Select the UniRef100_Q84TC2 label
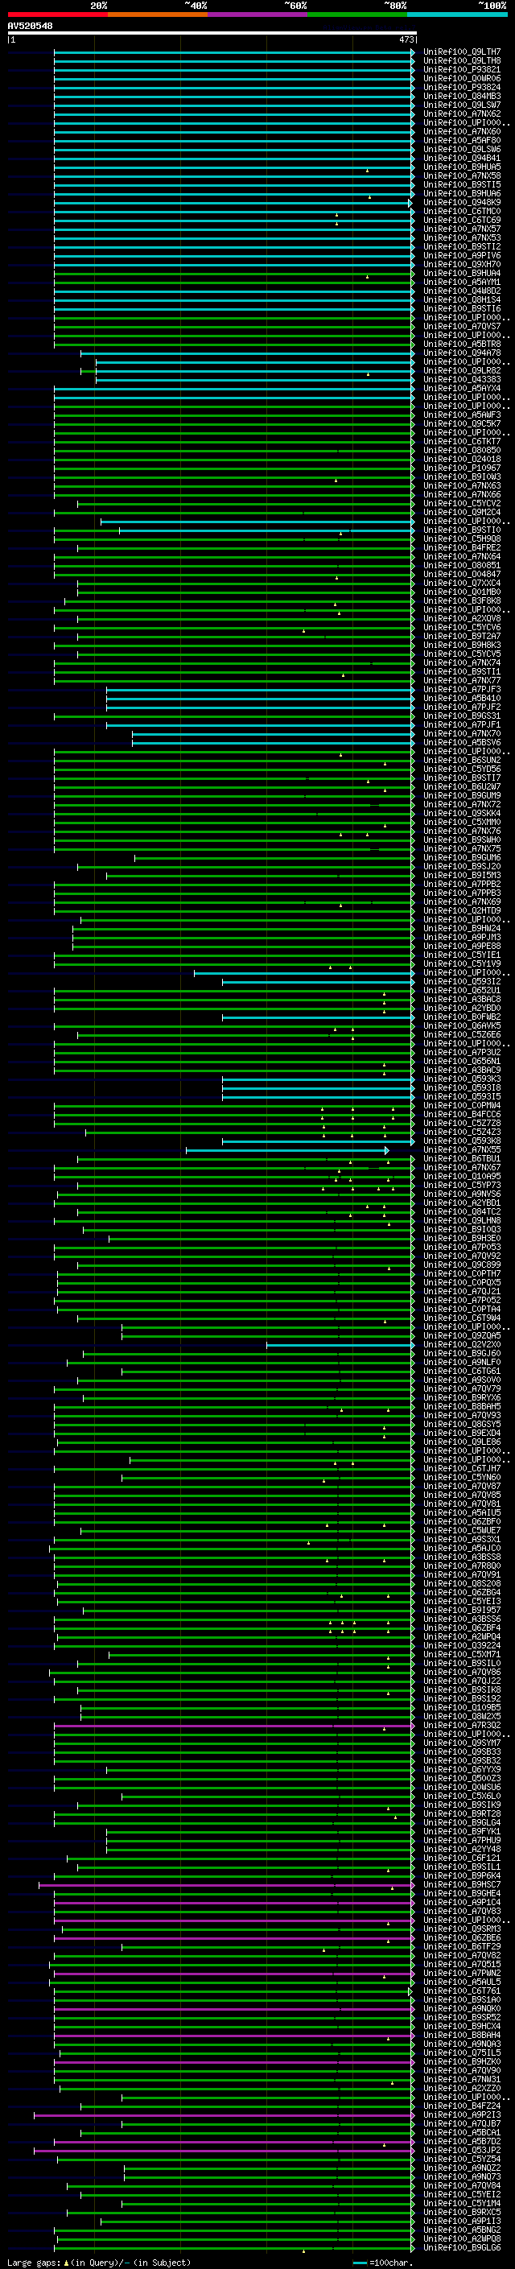The width and height of the screenshot is (515, 2269). 461,1212
